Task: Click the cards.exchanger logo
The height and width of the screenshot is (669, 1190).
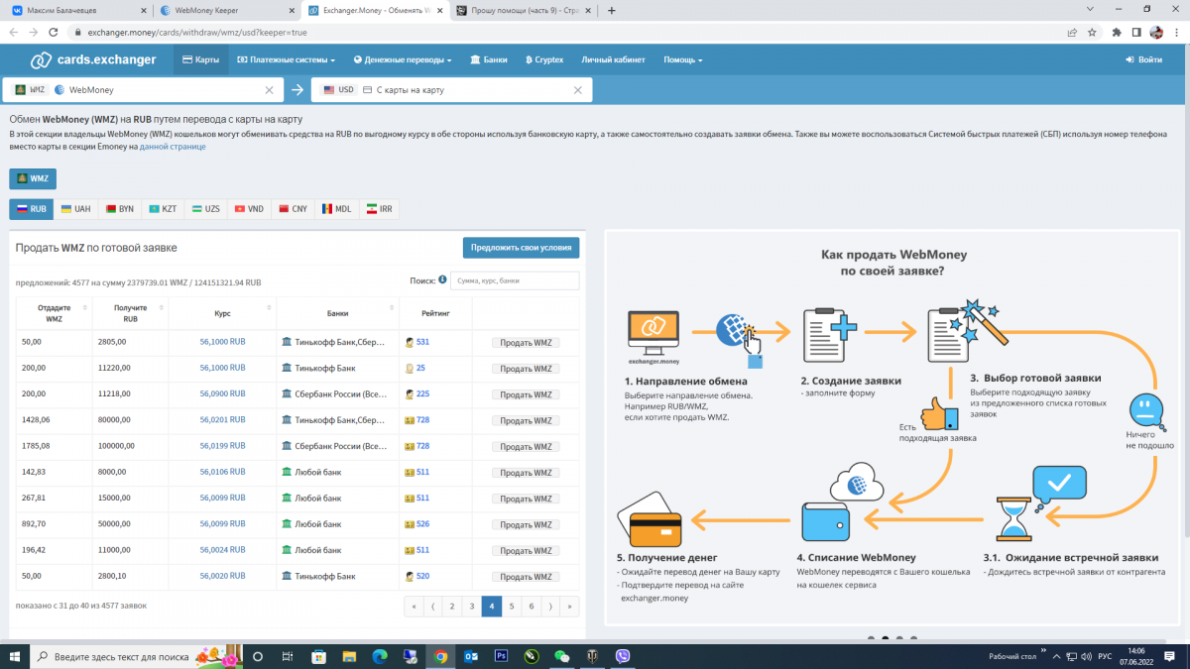Action: 92,59
